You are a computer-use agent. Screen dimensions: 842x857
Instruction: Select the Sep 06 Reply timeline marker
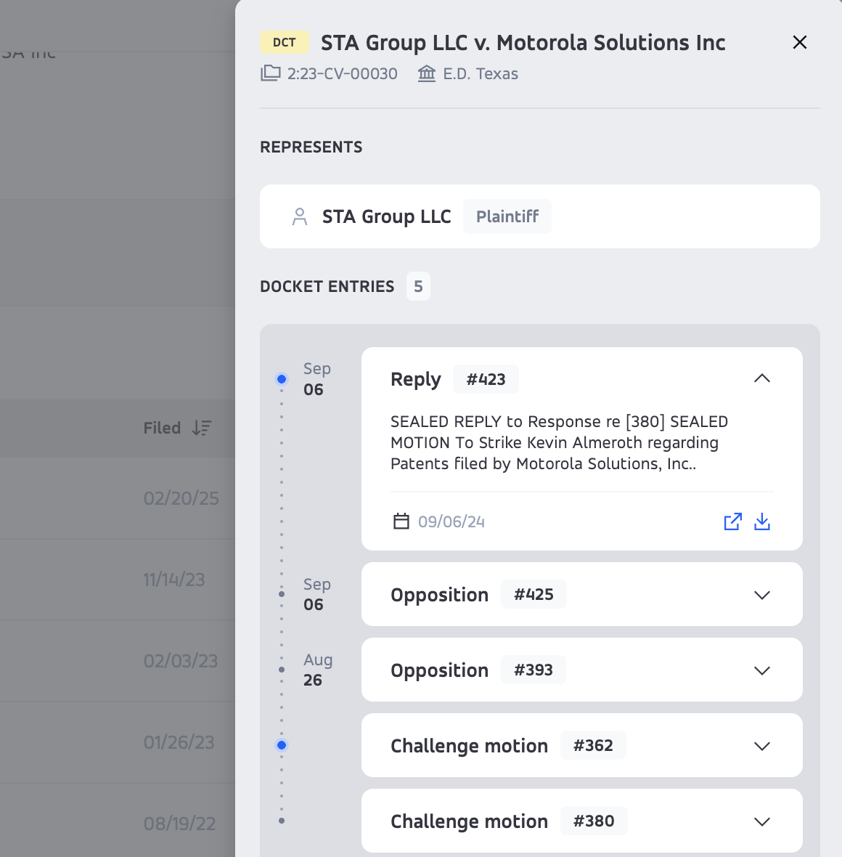point(282,379)
